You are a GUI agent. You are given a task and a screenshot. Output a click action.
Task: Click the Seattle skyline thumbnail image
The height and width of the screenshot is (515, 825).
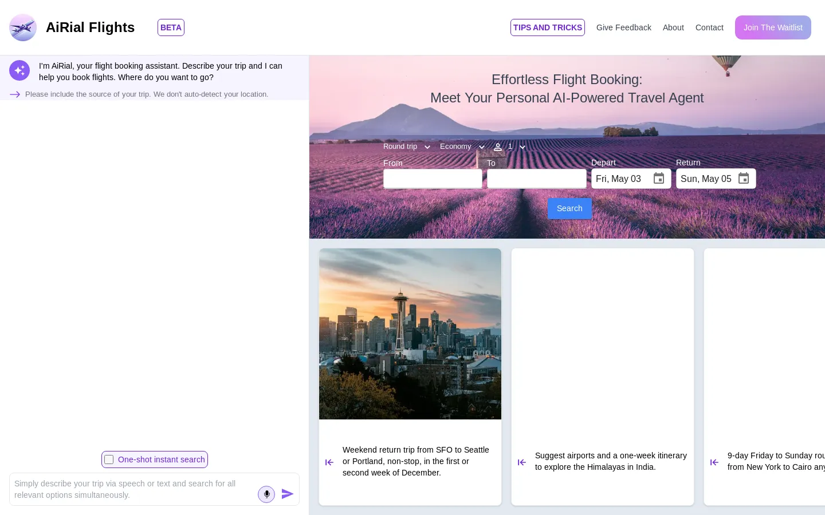click(410, 334)
